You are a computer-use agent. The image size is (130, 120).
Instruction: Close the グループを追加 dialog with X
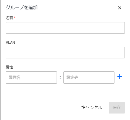click(x=120, y=8)
